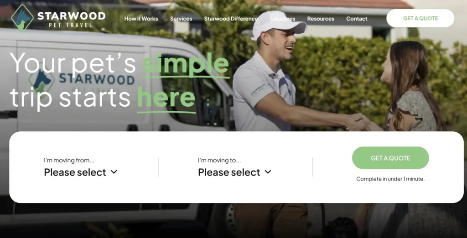Click the I'm moving from label
The image size is (467, 238).
[x=69, y=160]
